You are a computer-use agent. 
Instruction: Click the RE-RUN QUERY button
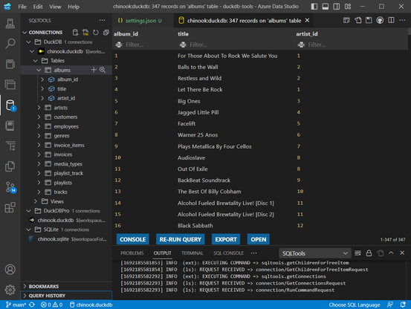coord(181,239)
